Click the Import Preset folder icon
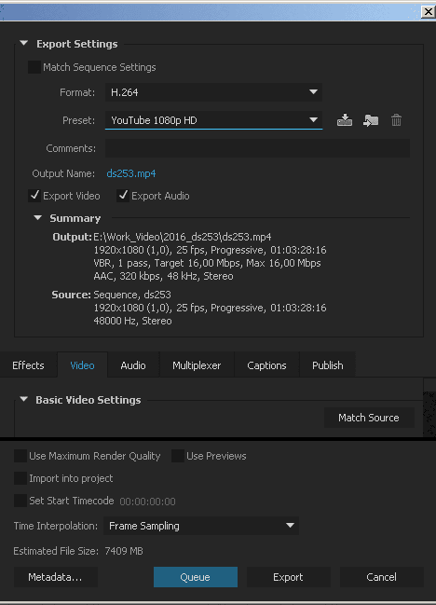The image size is (436, 605). click(371, 120)
